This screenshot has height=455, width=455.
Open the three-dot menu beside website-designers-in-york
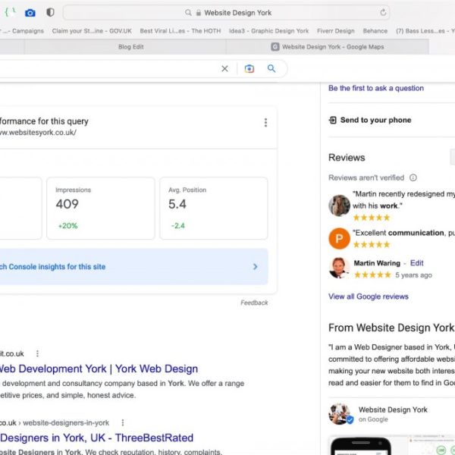click(x=123, y=422)
